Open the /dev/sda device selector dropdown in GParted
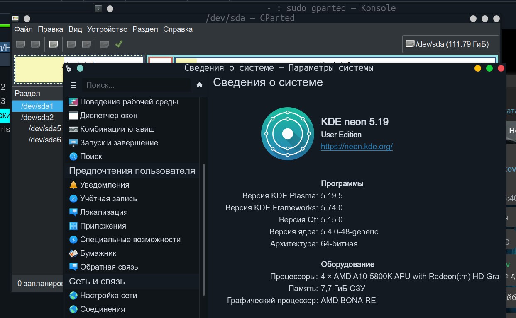 [451, 44]
